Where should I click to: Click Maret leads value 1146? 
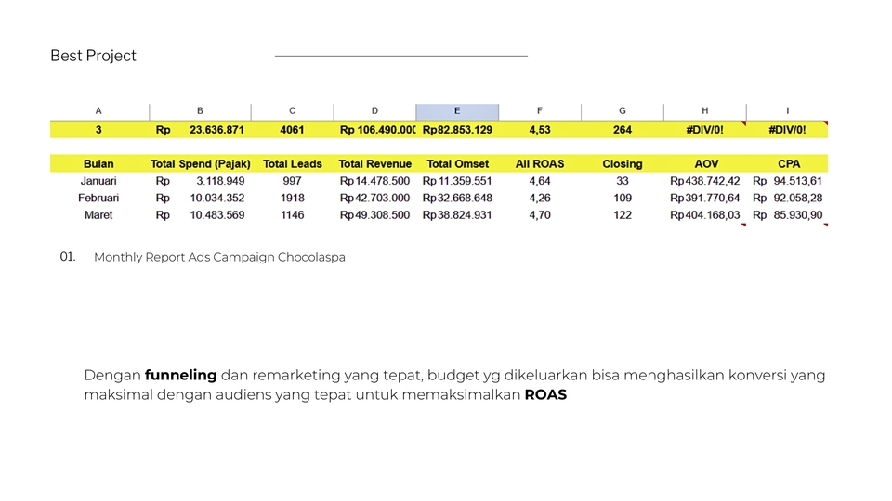[293, 214]
